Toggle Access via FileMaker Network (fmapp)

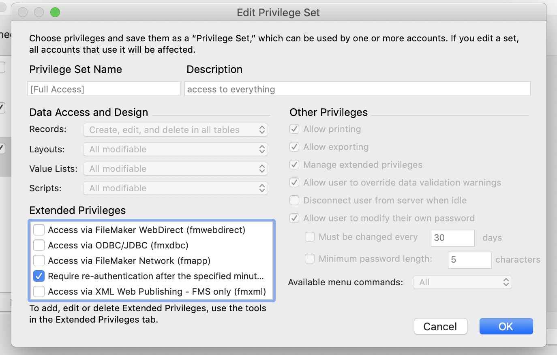point(39,261)
